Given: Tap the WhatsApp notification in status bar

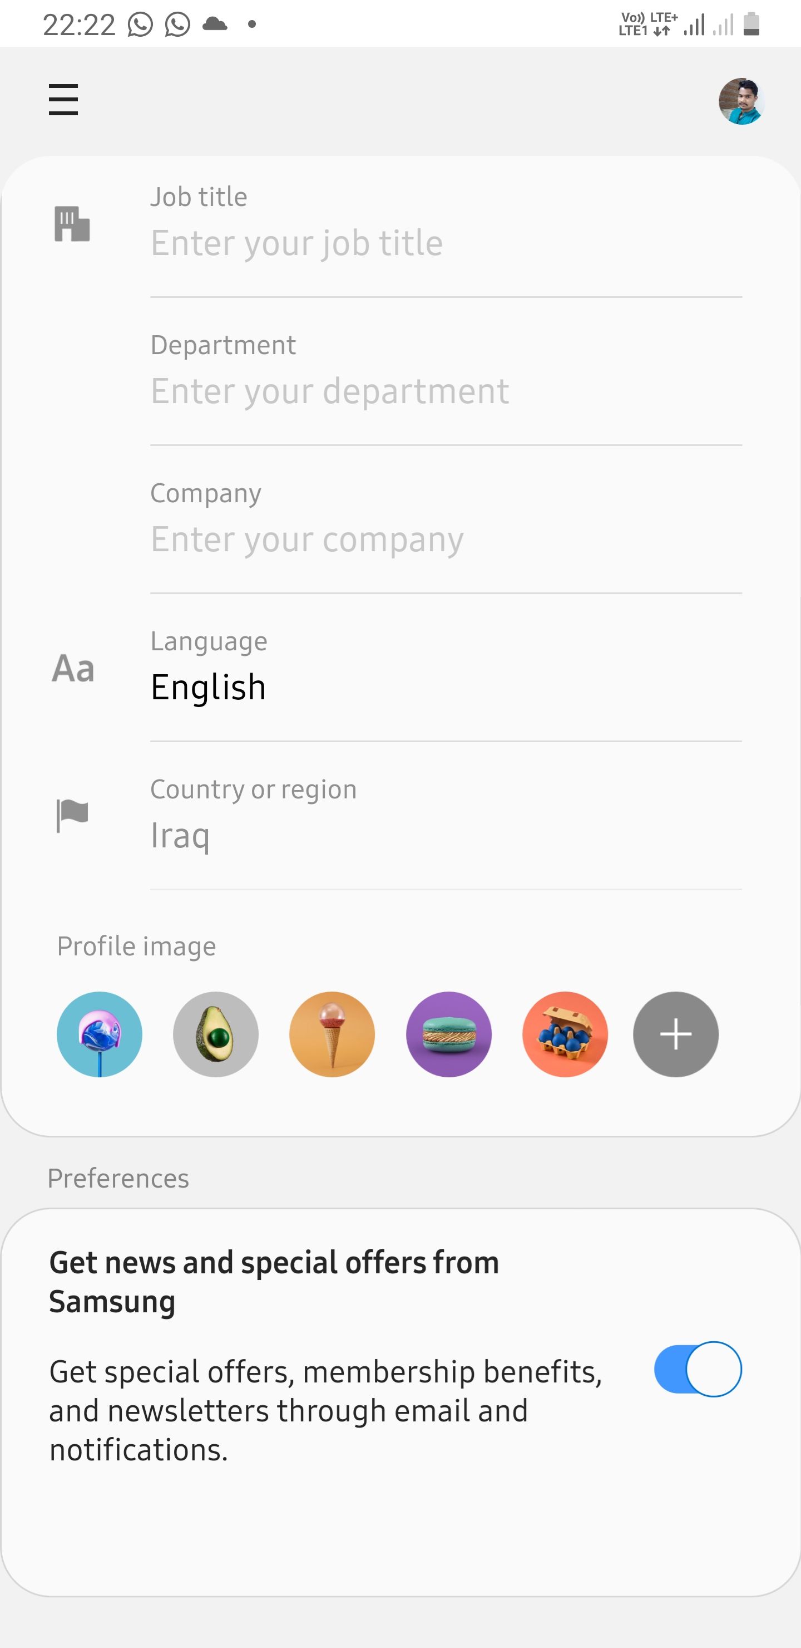Looking at the screenshot, I should [x=141, y=24].
